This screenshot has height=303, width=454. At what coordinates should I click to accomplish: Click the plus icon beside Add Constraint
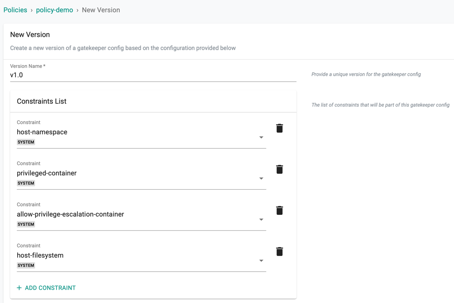[x=19, y=287]
